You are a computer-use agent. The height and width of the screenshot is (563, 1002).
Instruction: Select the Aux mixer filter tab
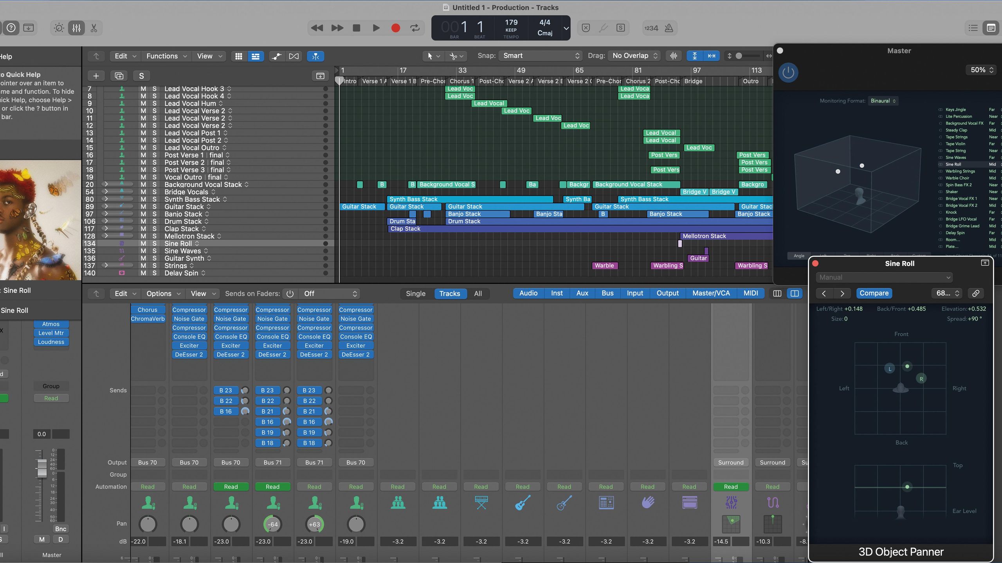click(582, 293)
